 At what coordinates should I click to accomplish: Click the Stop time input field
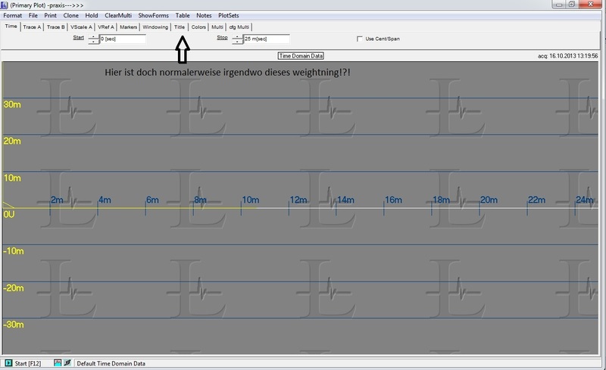pos(267,39)
